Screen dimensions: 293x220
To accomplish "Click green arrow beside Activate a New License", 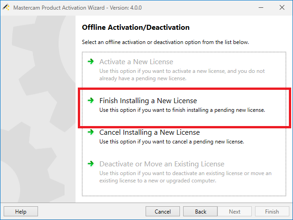I will point(91,61).
